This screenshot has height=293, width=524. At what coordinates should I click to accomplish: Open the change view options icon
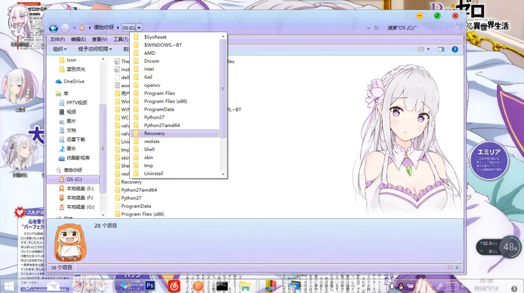point(422,50)
